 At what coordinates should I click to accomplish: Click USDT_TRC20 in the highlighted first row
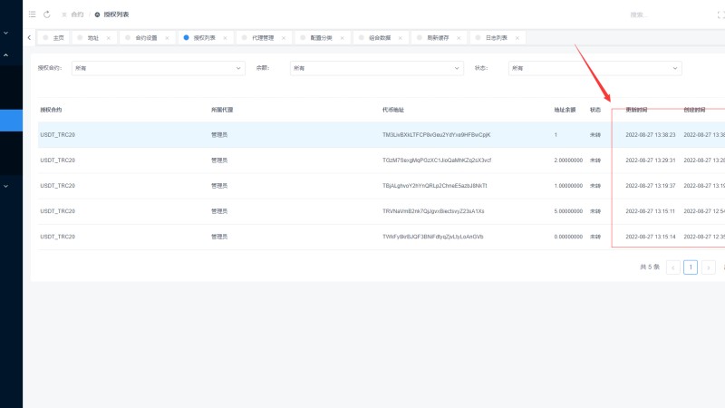[57, 134]
